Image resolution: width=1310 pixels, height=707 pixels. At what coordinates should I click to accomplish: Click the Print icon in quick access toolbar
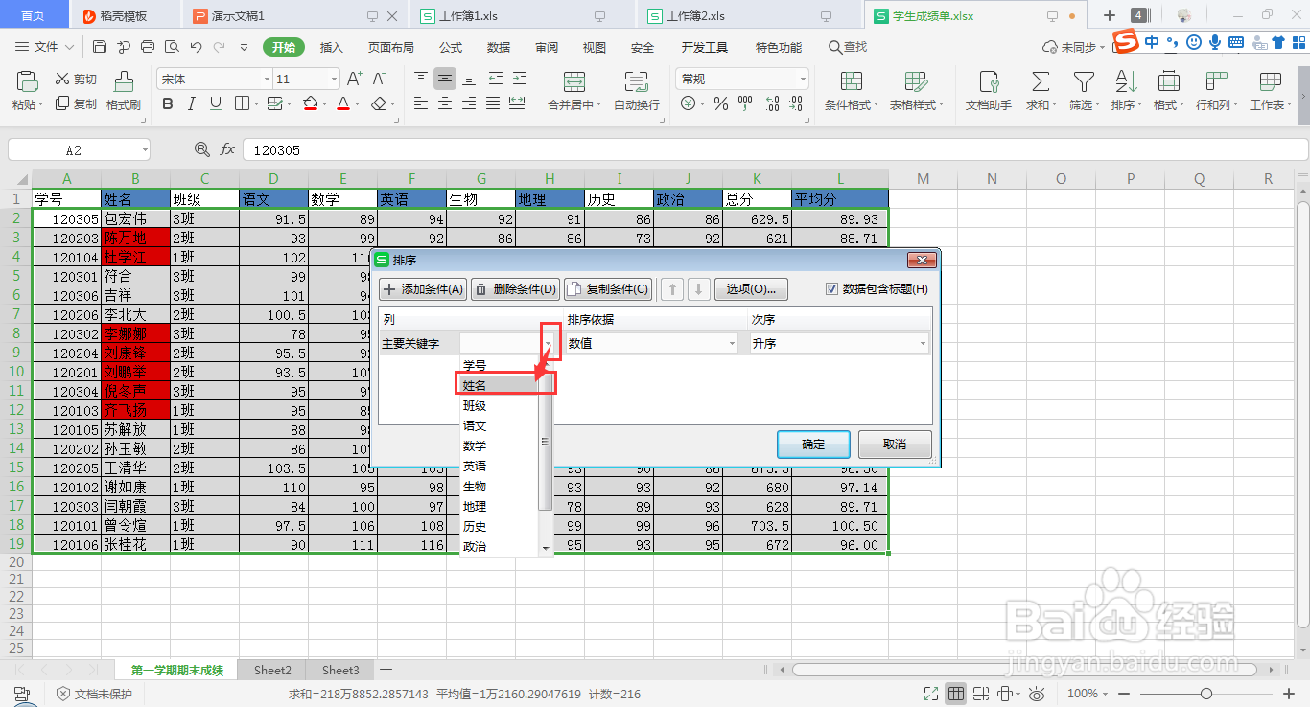(148, 47)
